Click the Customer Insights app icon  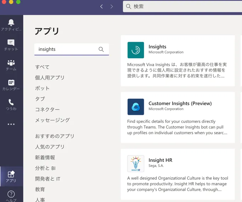pos(136,107)
